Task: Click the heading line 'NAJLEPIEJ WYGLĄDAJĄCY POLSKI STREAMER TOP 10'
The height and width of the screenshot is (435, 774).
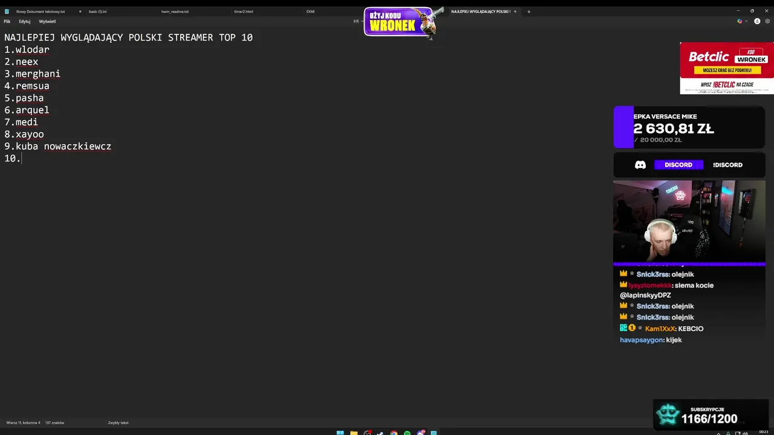Action: click(x=128, y=37)
